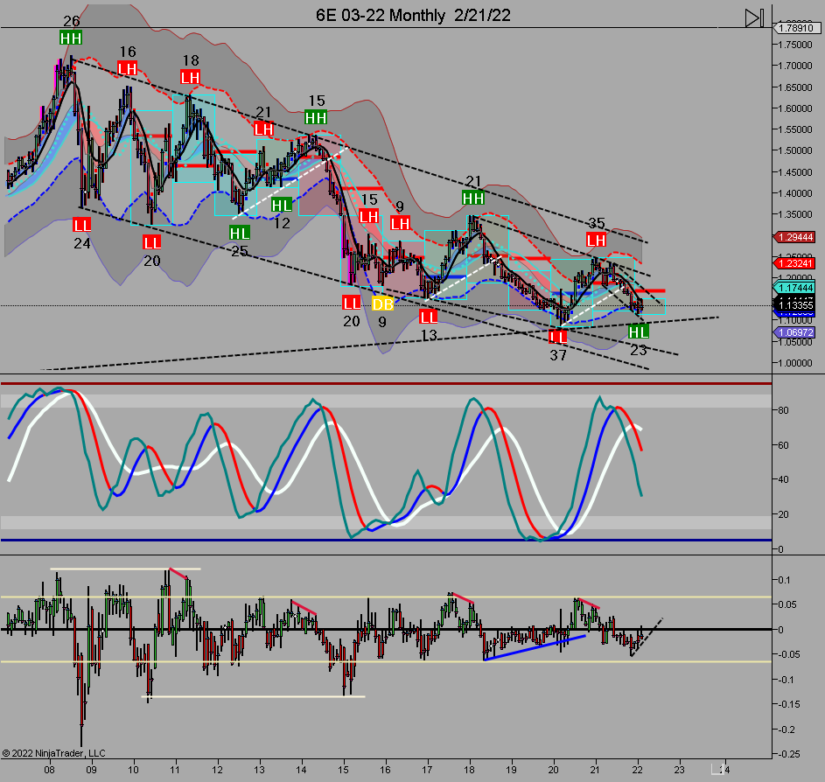Image resolution: width=825 pixels, height=782 pixels.
Task: Click the scroll-to-latest-bar arrow icon
Action: (754, 17)
